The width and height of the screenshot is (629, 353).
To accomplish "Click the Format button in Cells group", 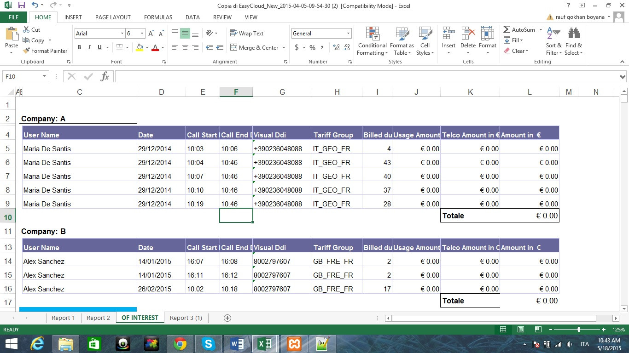I will (488, 41).
